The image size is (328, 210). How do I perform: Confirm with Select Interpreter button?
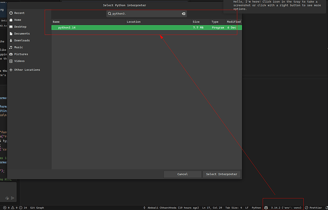click(222, 174)
